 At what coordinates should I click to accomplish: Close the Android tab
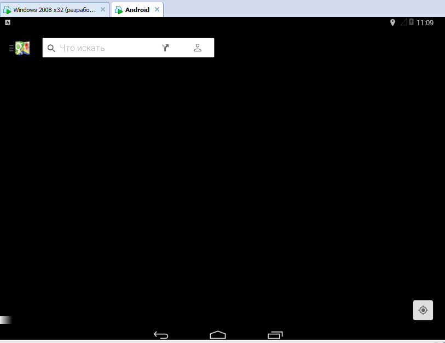coord(157,10)
